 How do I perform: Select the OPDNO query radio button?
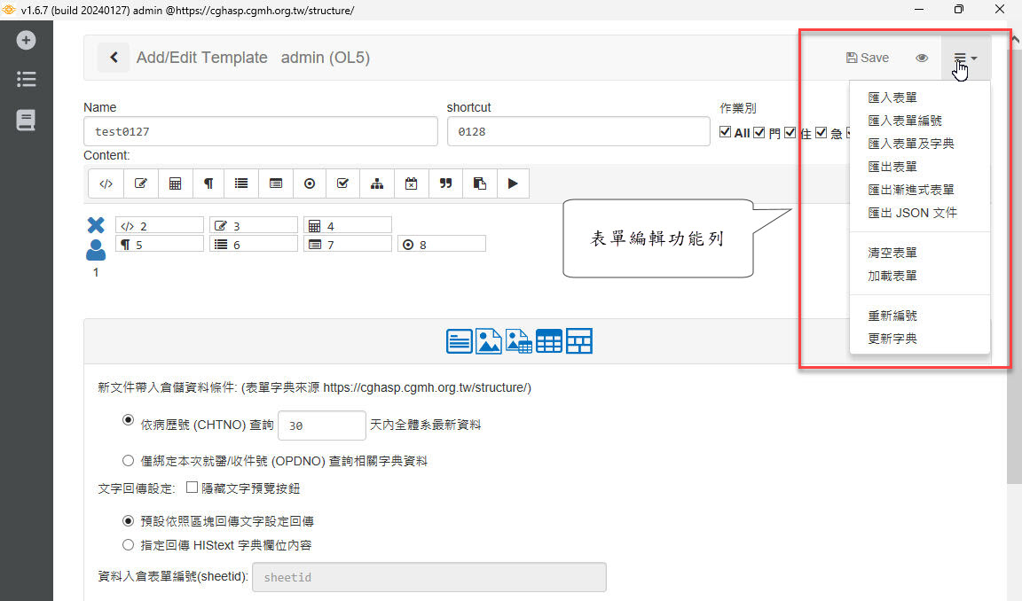[x=128, y=460]
